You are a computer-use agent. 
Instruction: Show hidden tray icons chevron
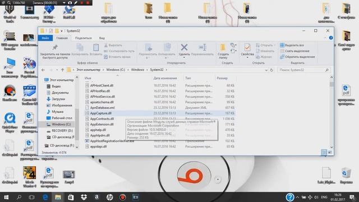click(x=297, y=197)
